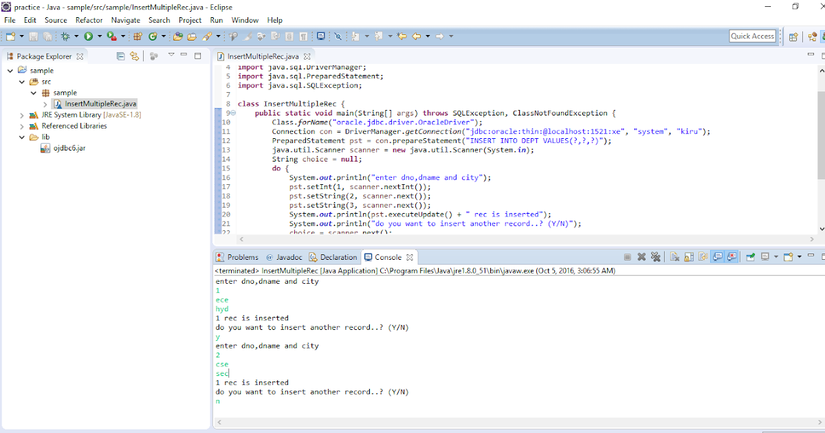Pin the Console view
Screen dimensions: 825x433
pos(751,256)
